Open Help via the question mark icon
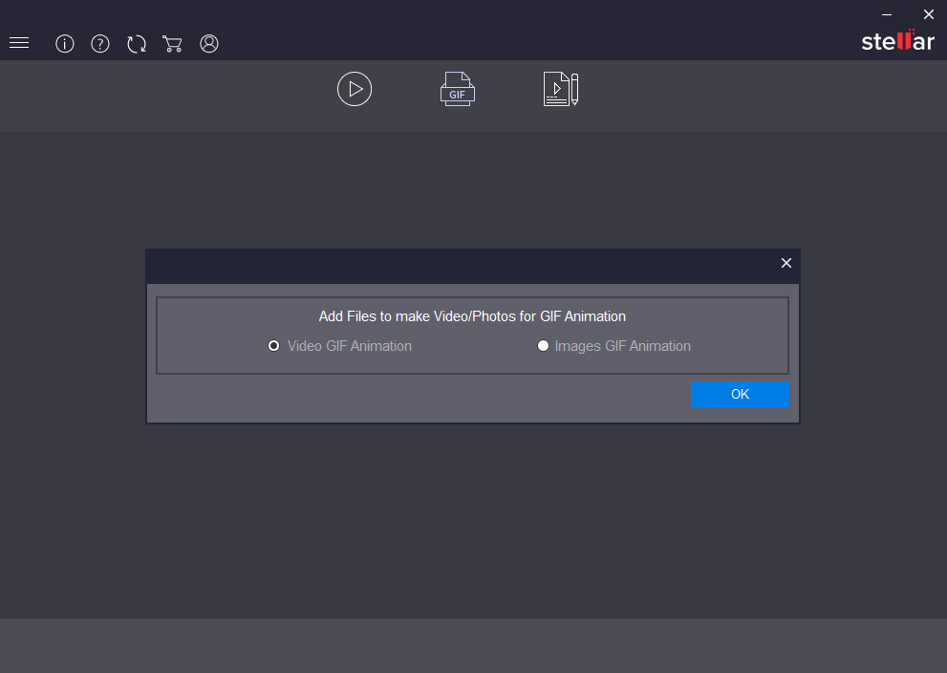This screenshot has height=673, width=947. (100, 44)
